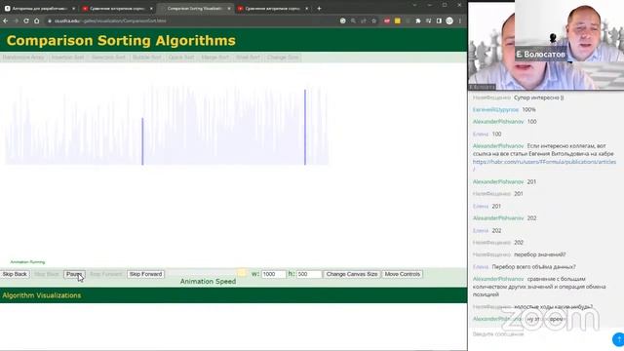Click the share icon in address bar
This screenshot has width=624, height=351.
[x=364, y=20]
